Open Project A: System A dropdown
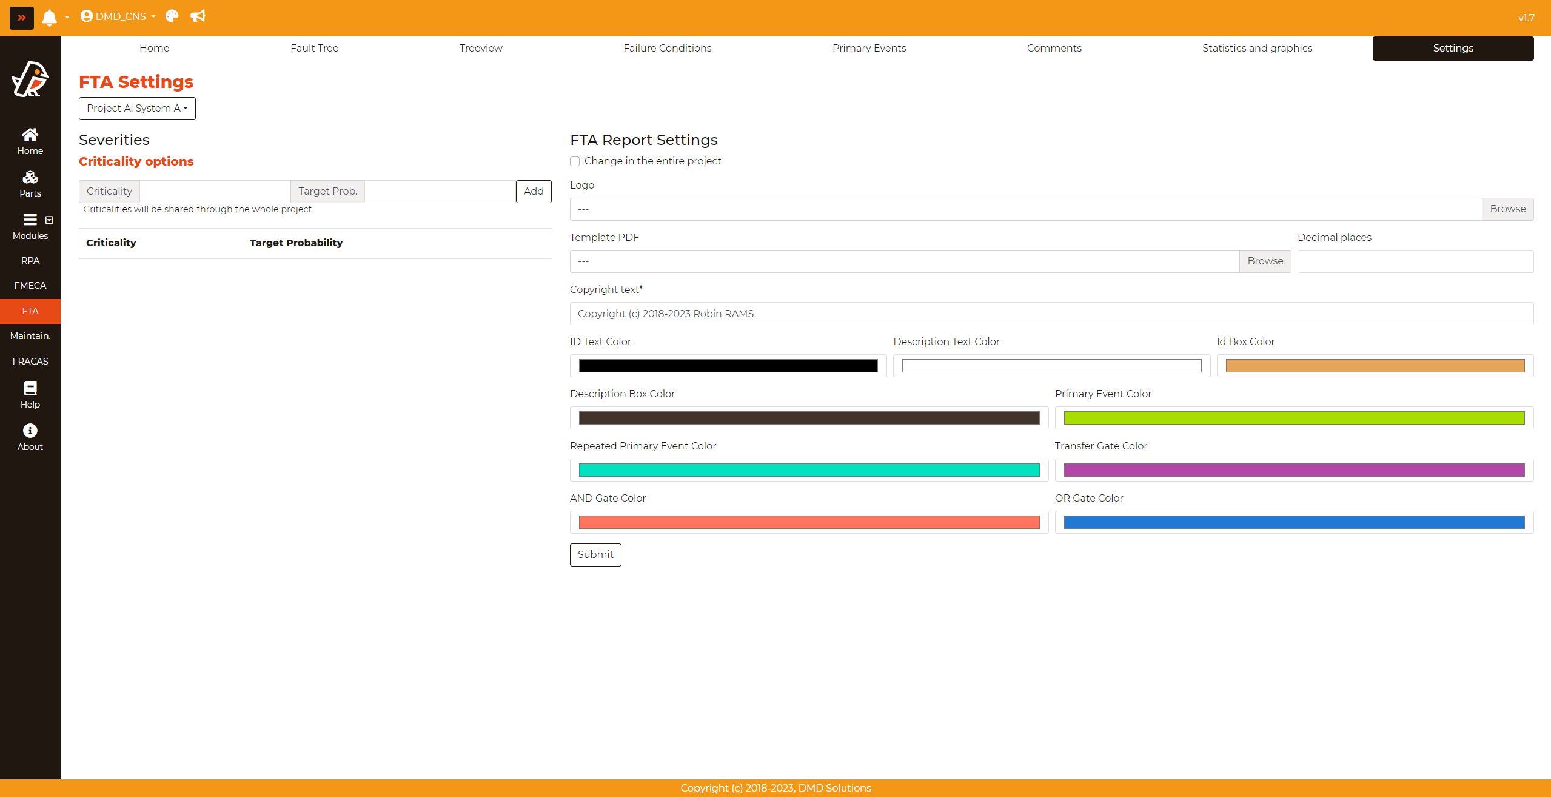Viewport: 1551px width, 797px height. (137, 109)
